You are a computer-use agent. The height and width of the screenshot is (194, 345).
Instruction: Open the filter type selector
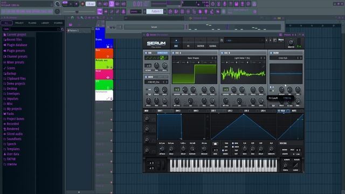click(x=283, y=58)
